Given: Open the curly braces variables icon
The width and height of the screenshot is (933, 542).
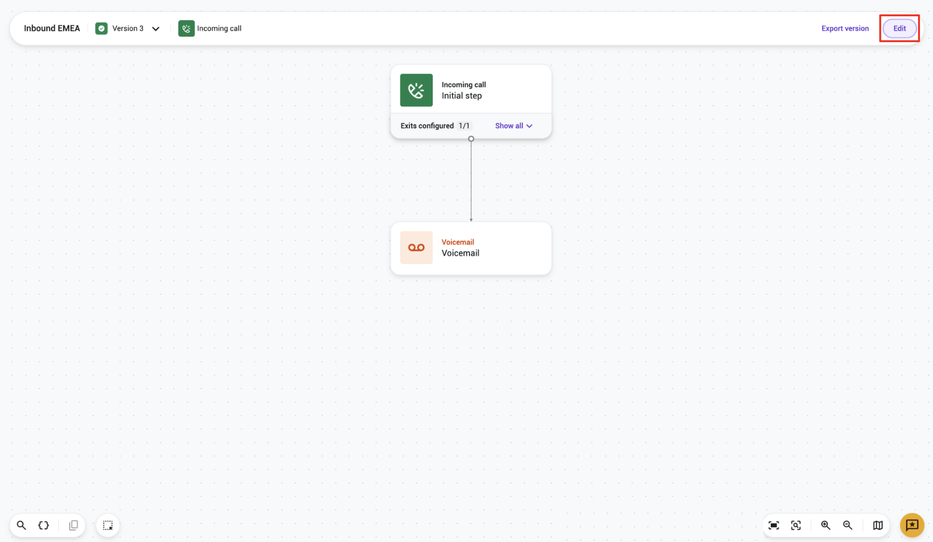Looking at the screenshot, I should point(43,525).
